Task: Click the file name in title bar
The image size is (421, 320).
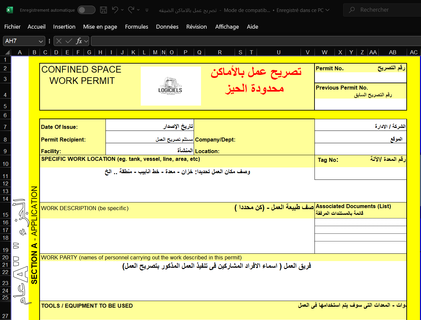Action: (x=188, y=10)
